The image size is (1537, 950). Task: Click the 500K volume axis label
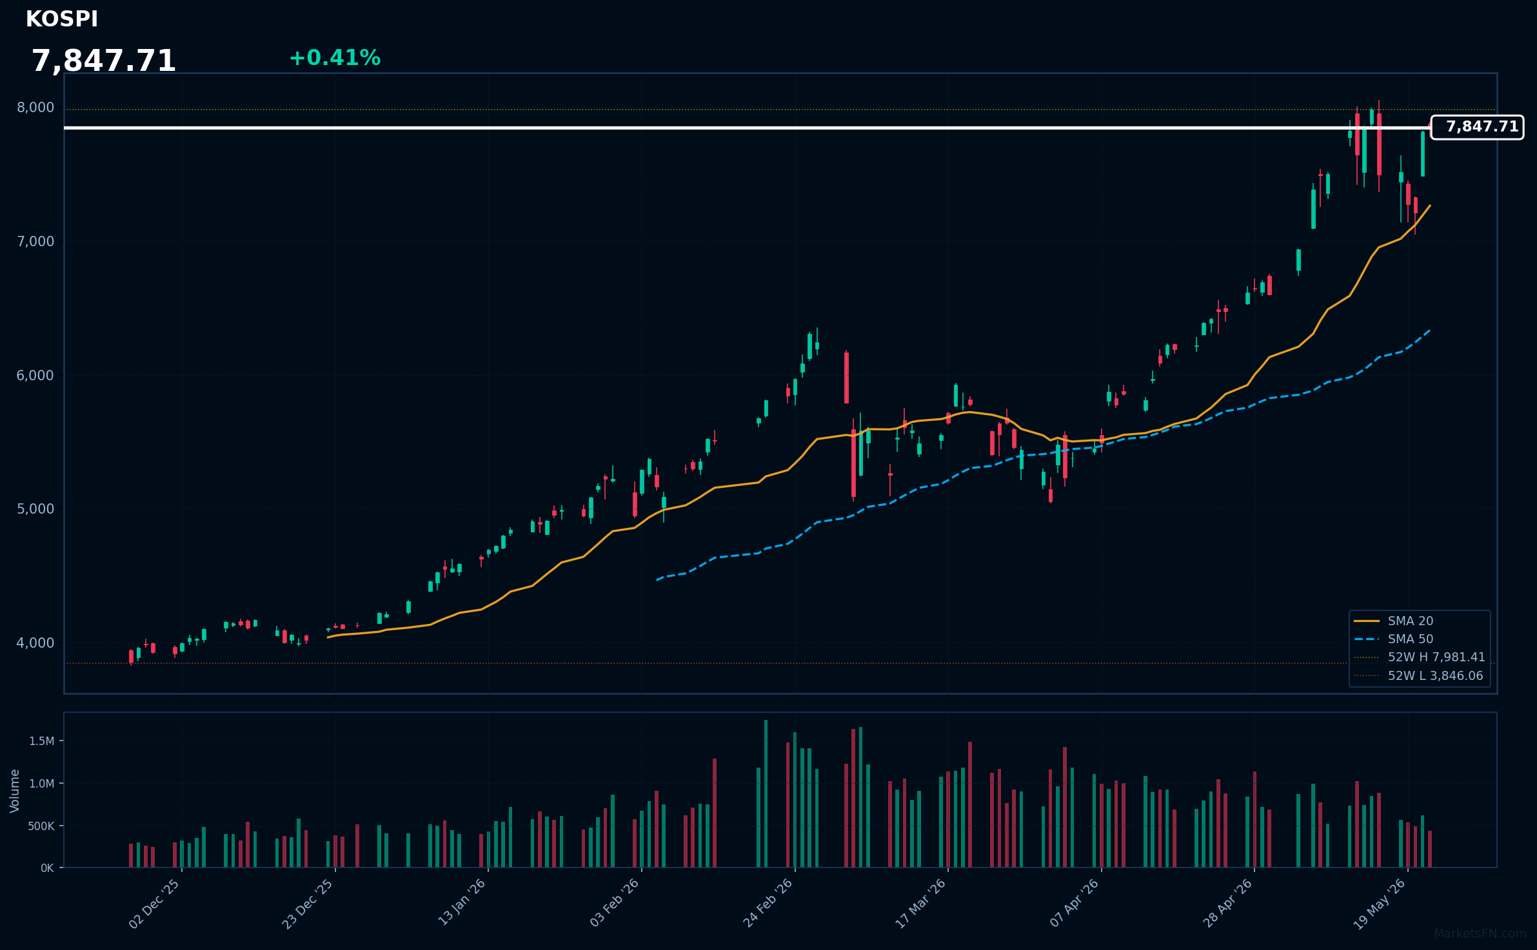click(x=41, y=826)
